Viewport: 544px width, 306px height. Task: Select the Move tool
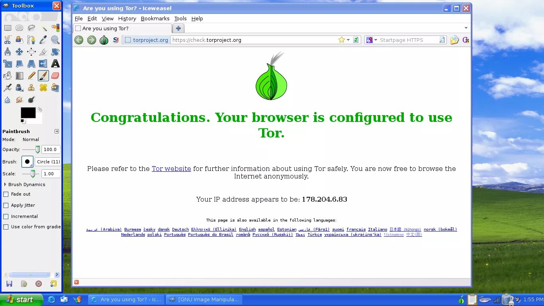pyautogui.click(x=19, y=52)
